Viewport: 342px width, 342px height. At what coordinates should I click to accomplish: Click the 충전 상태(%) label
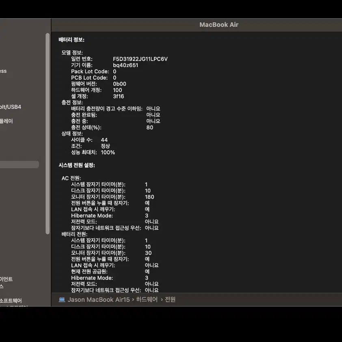[86, 128]
